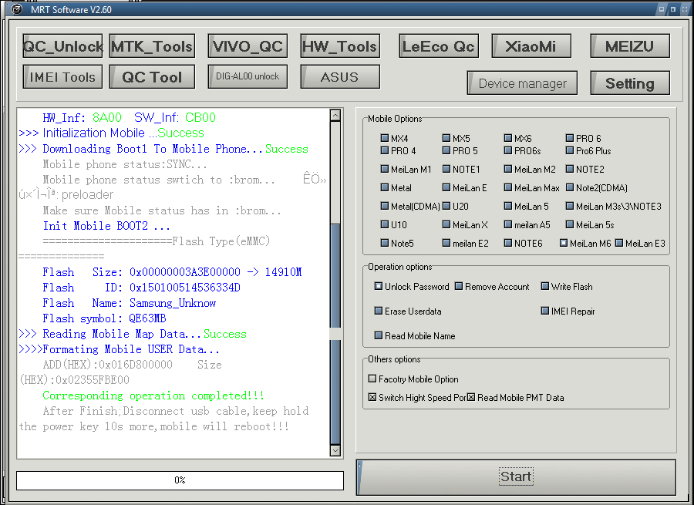The height and width of the screenshot is (505, 694).
Task: Enable the Erase Userdata option
Action: point(379,311)
